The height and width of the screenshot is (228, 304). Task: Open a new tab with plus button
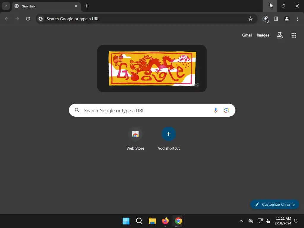click(x=87, y=6)
